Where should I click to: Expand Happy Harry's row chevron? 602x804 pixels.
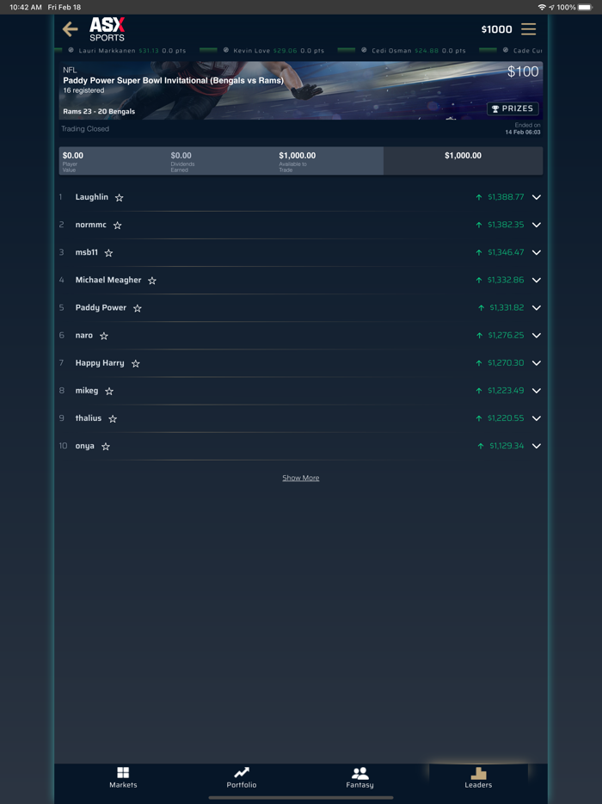537,363
